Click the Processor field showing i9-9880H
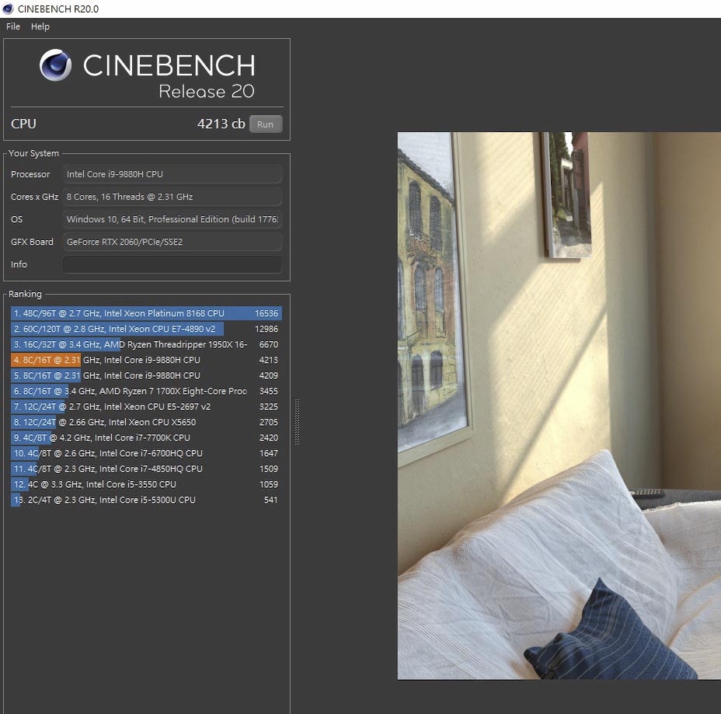The width and height of the screenshot is (721, 714). [x=172, y=174]
